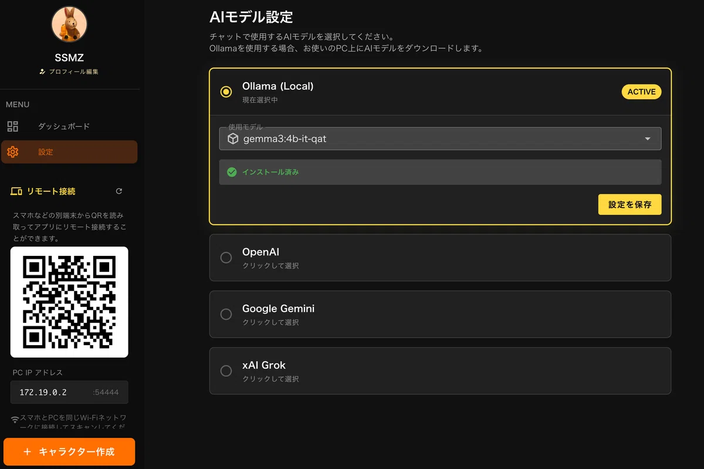Click 設定を保存 save button
This screenshot has height=469, width=704.
coord(629,205)
